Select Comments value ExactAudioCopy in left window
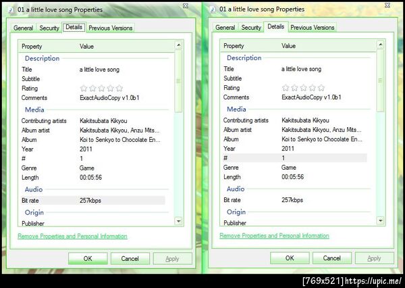 tap(109, 98)
